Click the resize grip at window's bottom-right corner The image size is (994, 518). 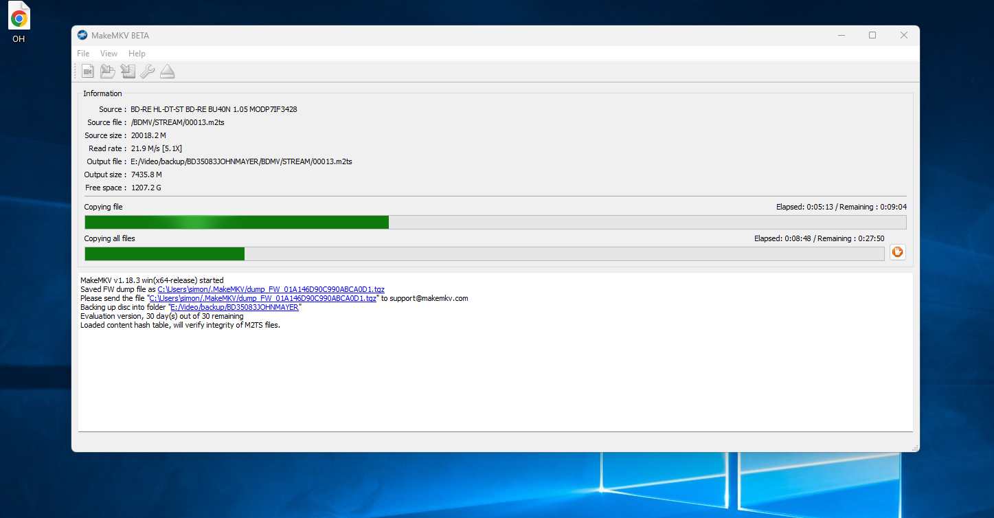[x=915, y=448]
